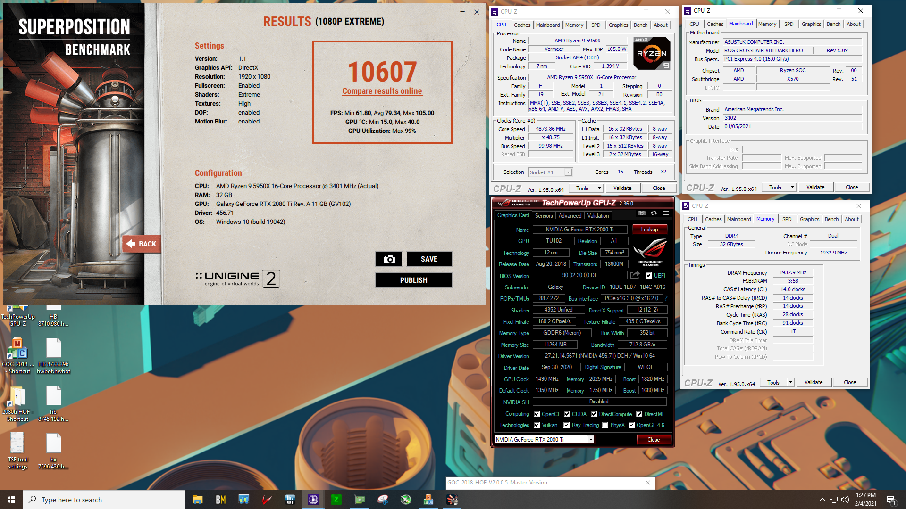
Task: Go back using the BACK arrow button
Action: [x=142, y=244]
